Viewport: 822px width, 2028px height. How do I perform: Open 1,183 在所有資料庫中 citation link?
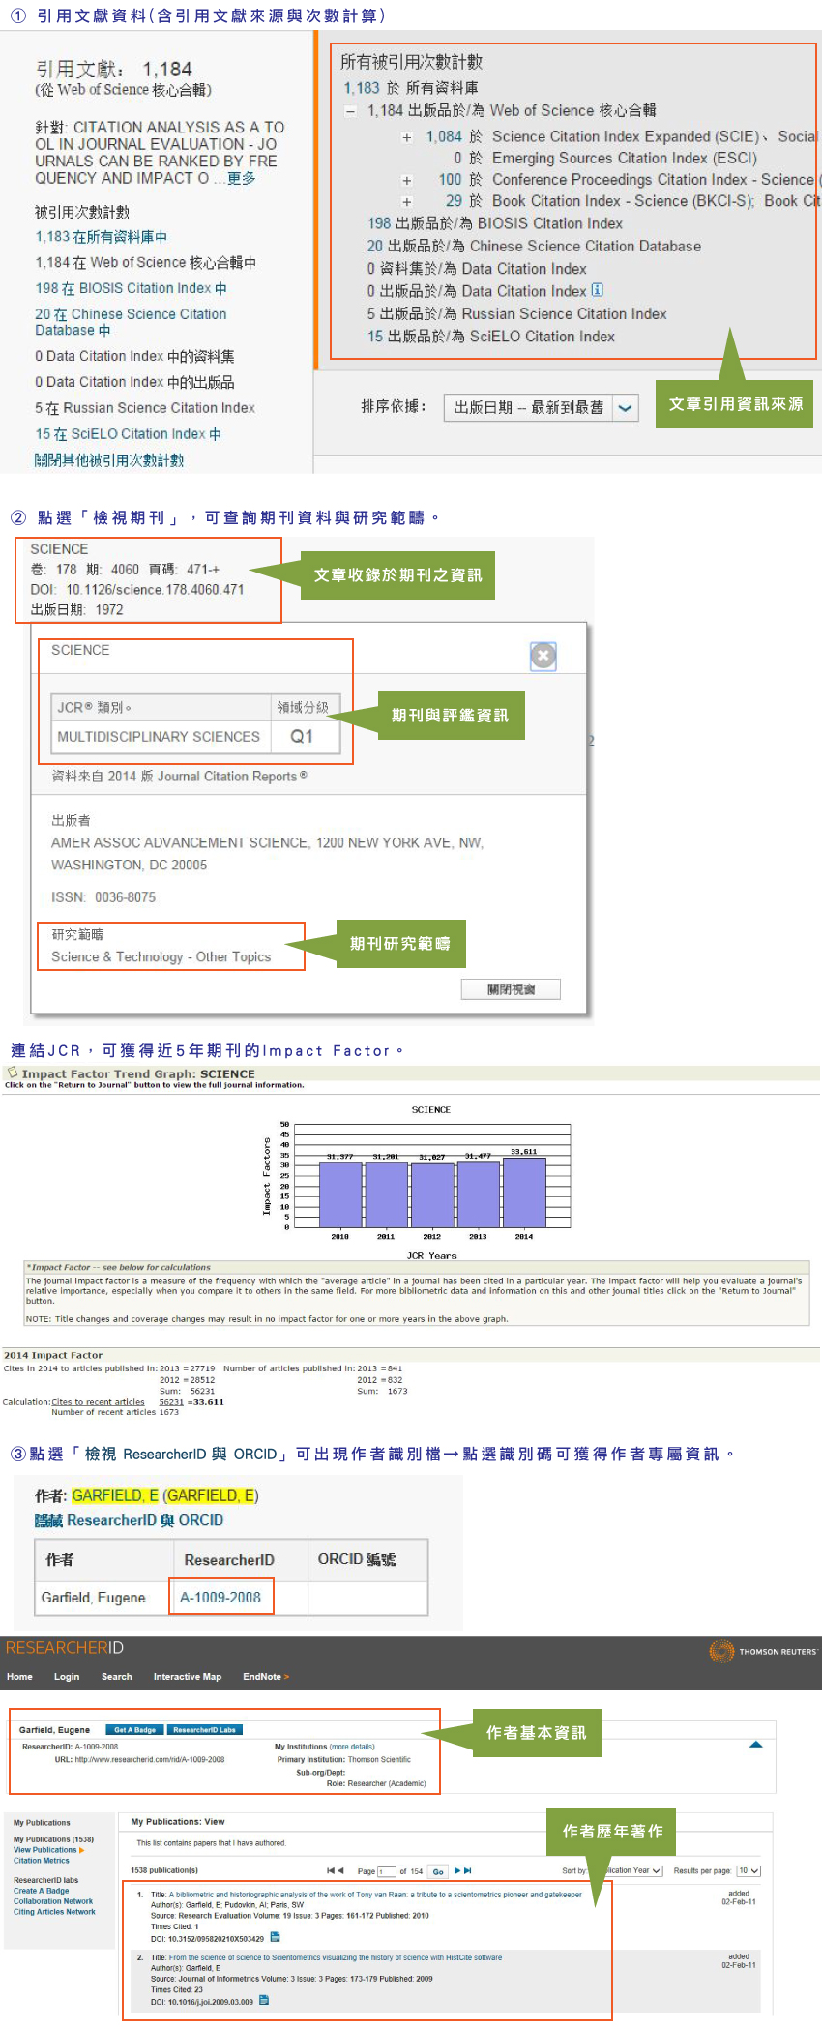[102, 237]
